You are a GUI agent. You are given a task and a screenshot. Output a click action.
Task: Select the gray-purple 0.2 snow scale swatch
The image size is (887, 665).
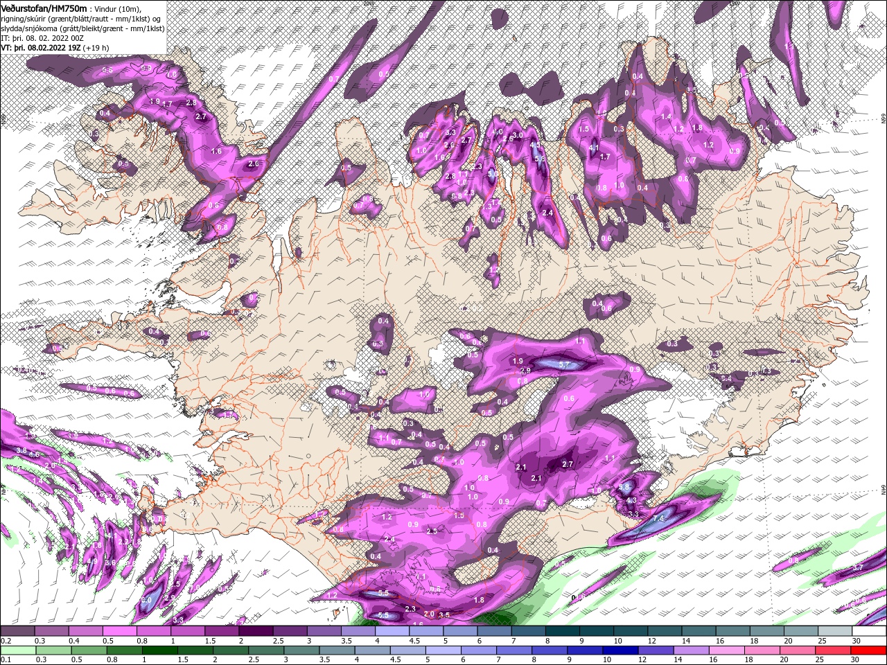(17, 631)
